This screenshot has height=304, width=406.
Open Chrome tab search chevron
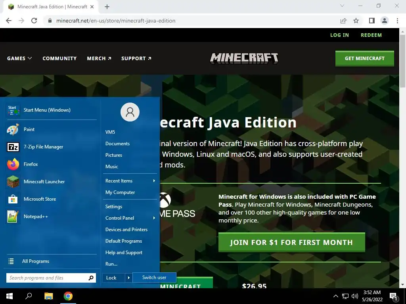tap(342, 6)
